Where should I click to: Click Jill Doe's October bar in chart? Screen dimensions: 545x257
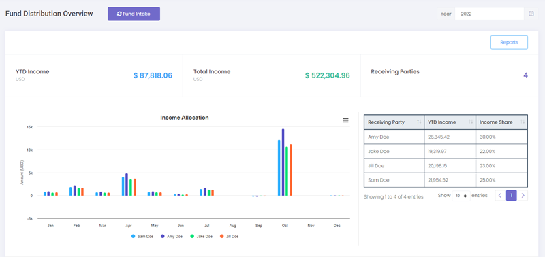tap(291, 170)
